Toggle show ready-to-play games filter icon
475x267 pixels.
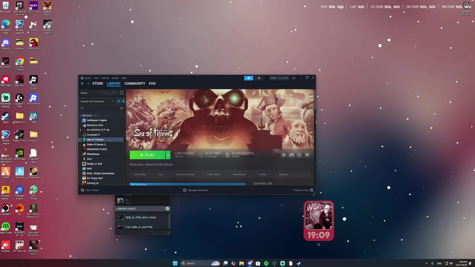click(x=123, y=101)
